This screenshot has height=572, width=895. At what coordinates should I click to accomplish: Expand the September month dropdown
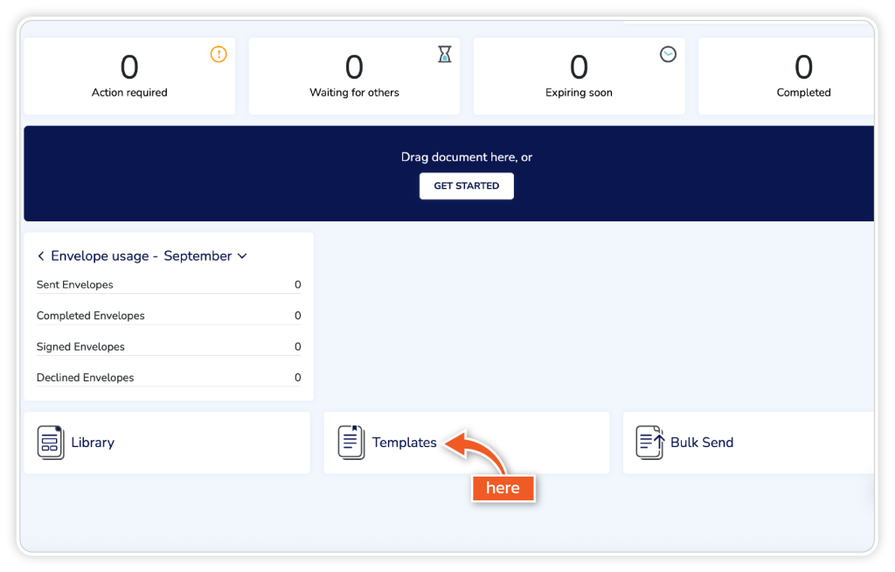click(242, 256)
